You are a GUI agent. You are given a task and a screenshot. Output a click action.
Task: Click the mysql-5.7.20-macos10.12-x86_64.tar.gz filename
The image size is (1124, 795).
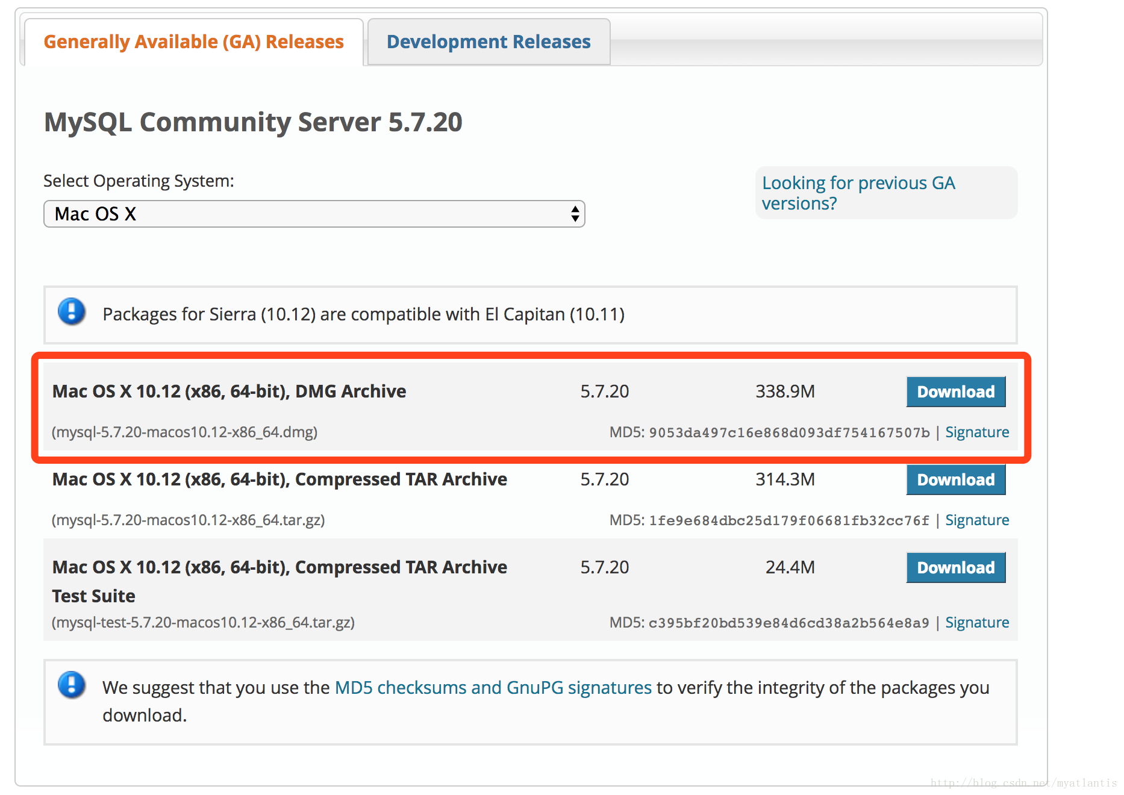188,520
